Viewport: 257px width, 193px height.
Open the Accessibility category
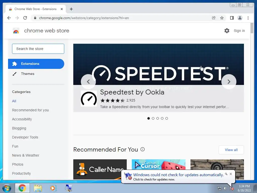22,119
